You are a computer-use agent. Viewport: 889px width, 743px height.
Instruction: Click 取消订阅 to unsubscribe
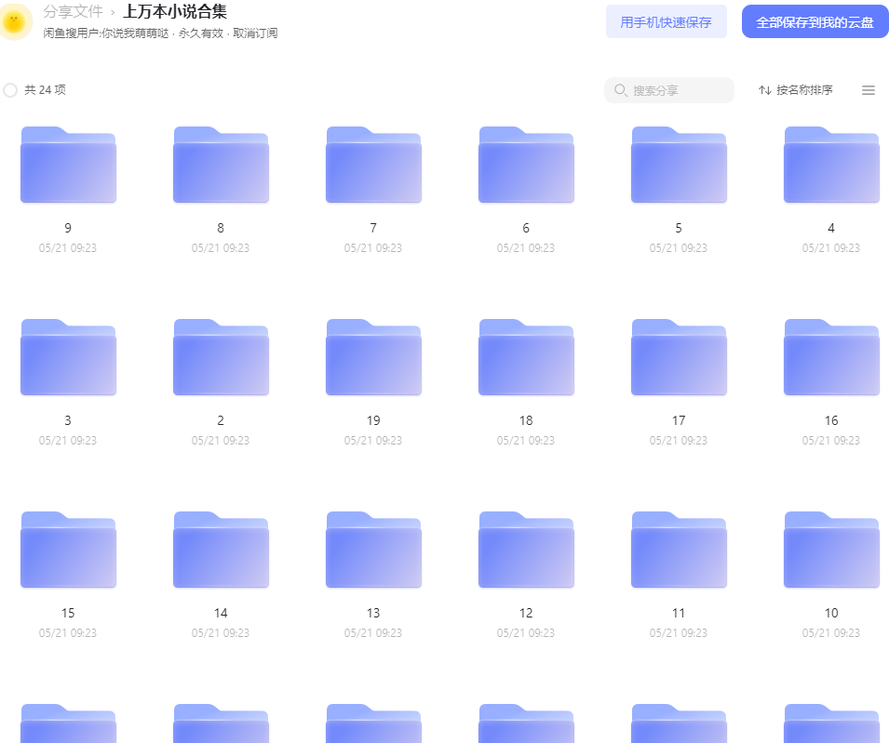pos(255,33)
